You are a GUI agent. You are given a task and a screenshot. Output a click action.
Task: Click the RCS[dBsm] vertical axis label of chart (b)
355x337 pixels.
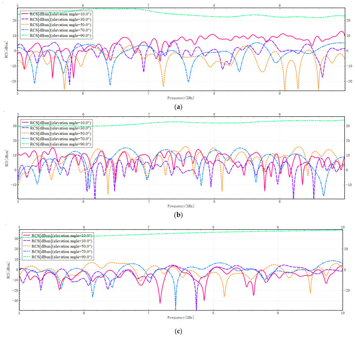click(7, 158)
